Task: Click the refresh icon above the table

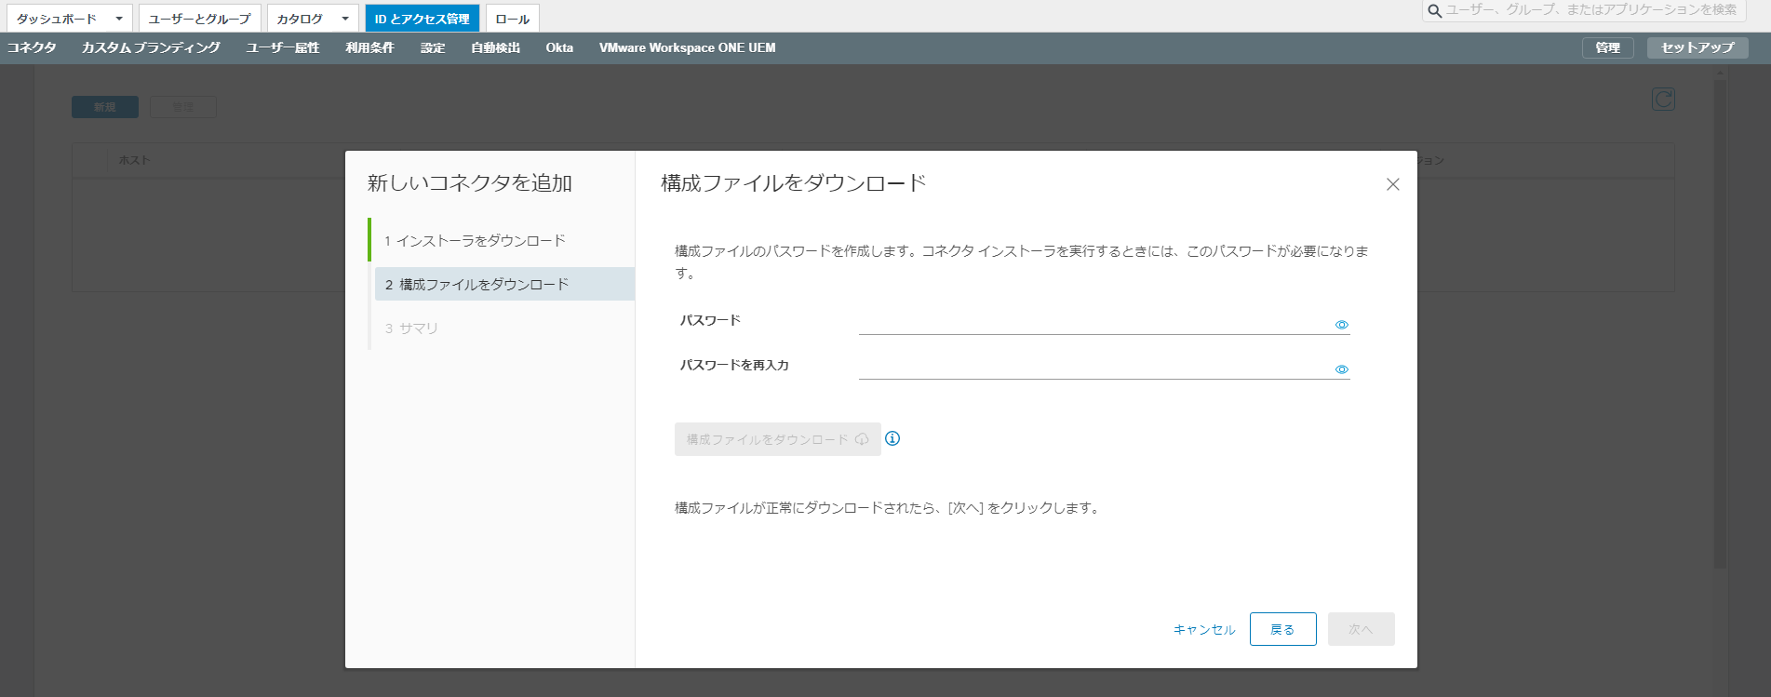Action: (x=1663, y=99)
